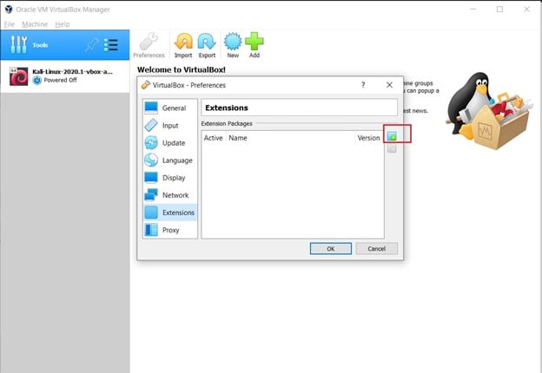Open the File menu

10,24
